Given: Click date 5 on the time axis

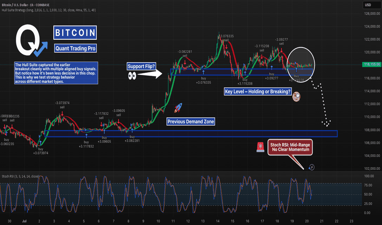Looking at the screenshot, I should pyautogui.click(x=84, y=221).
